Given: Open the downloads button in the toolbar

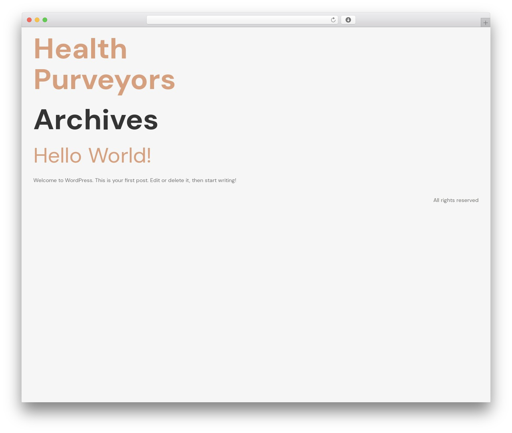Looking at the screenshot, I should pos(348,20).
